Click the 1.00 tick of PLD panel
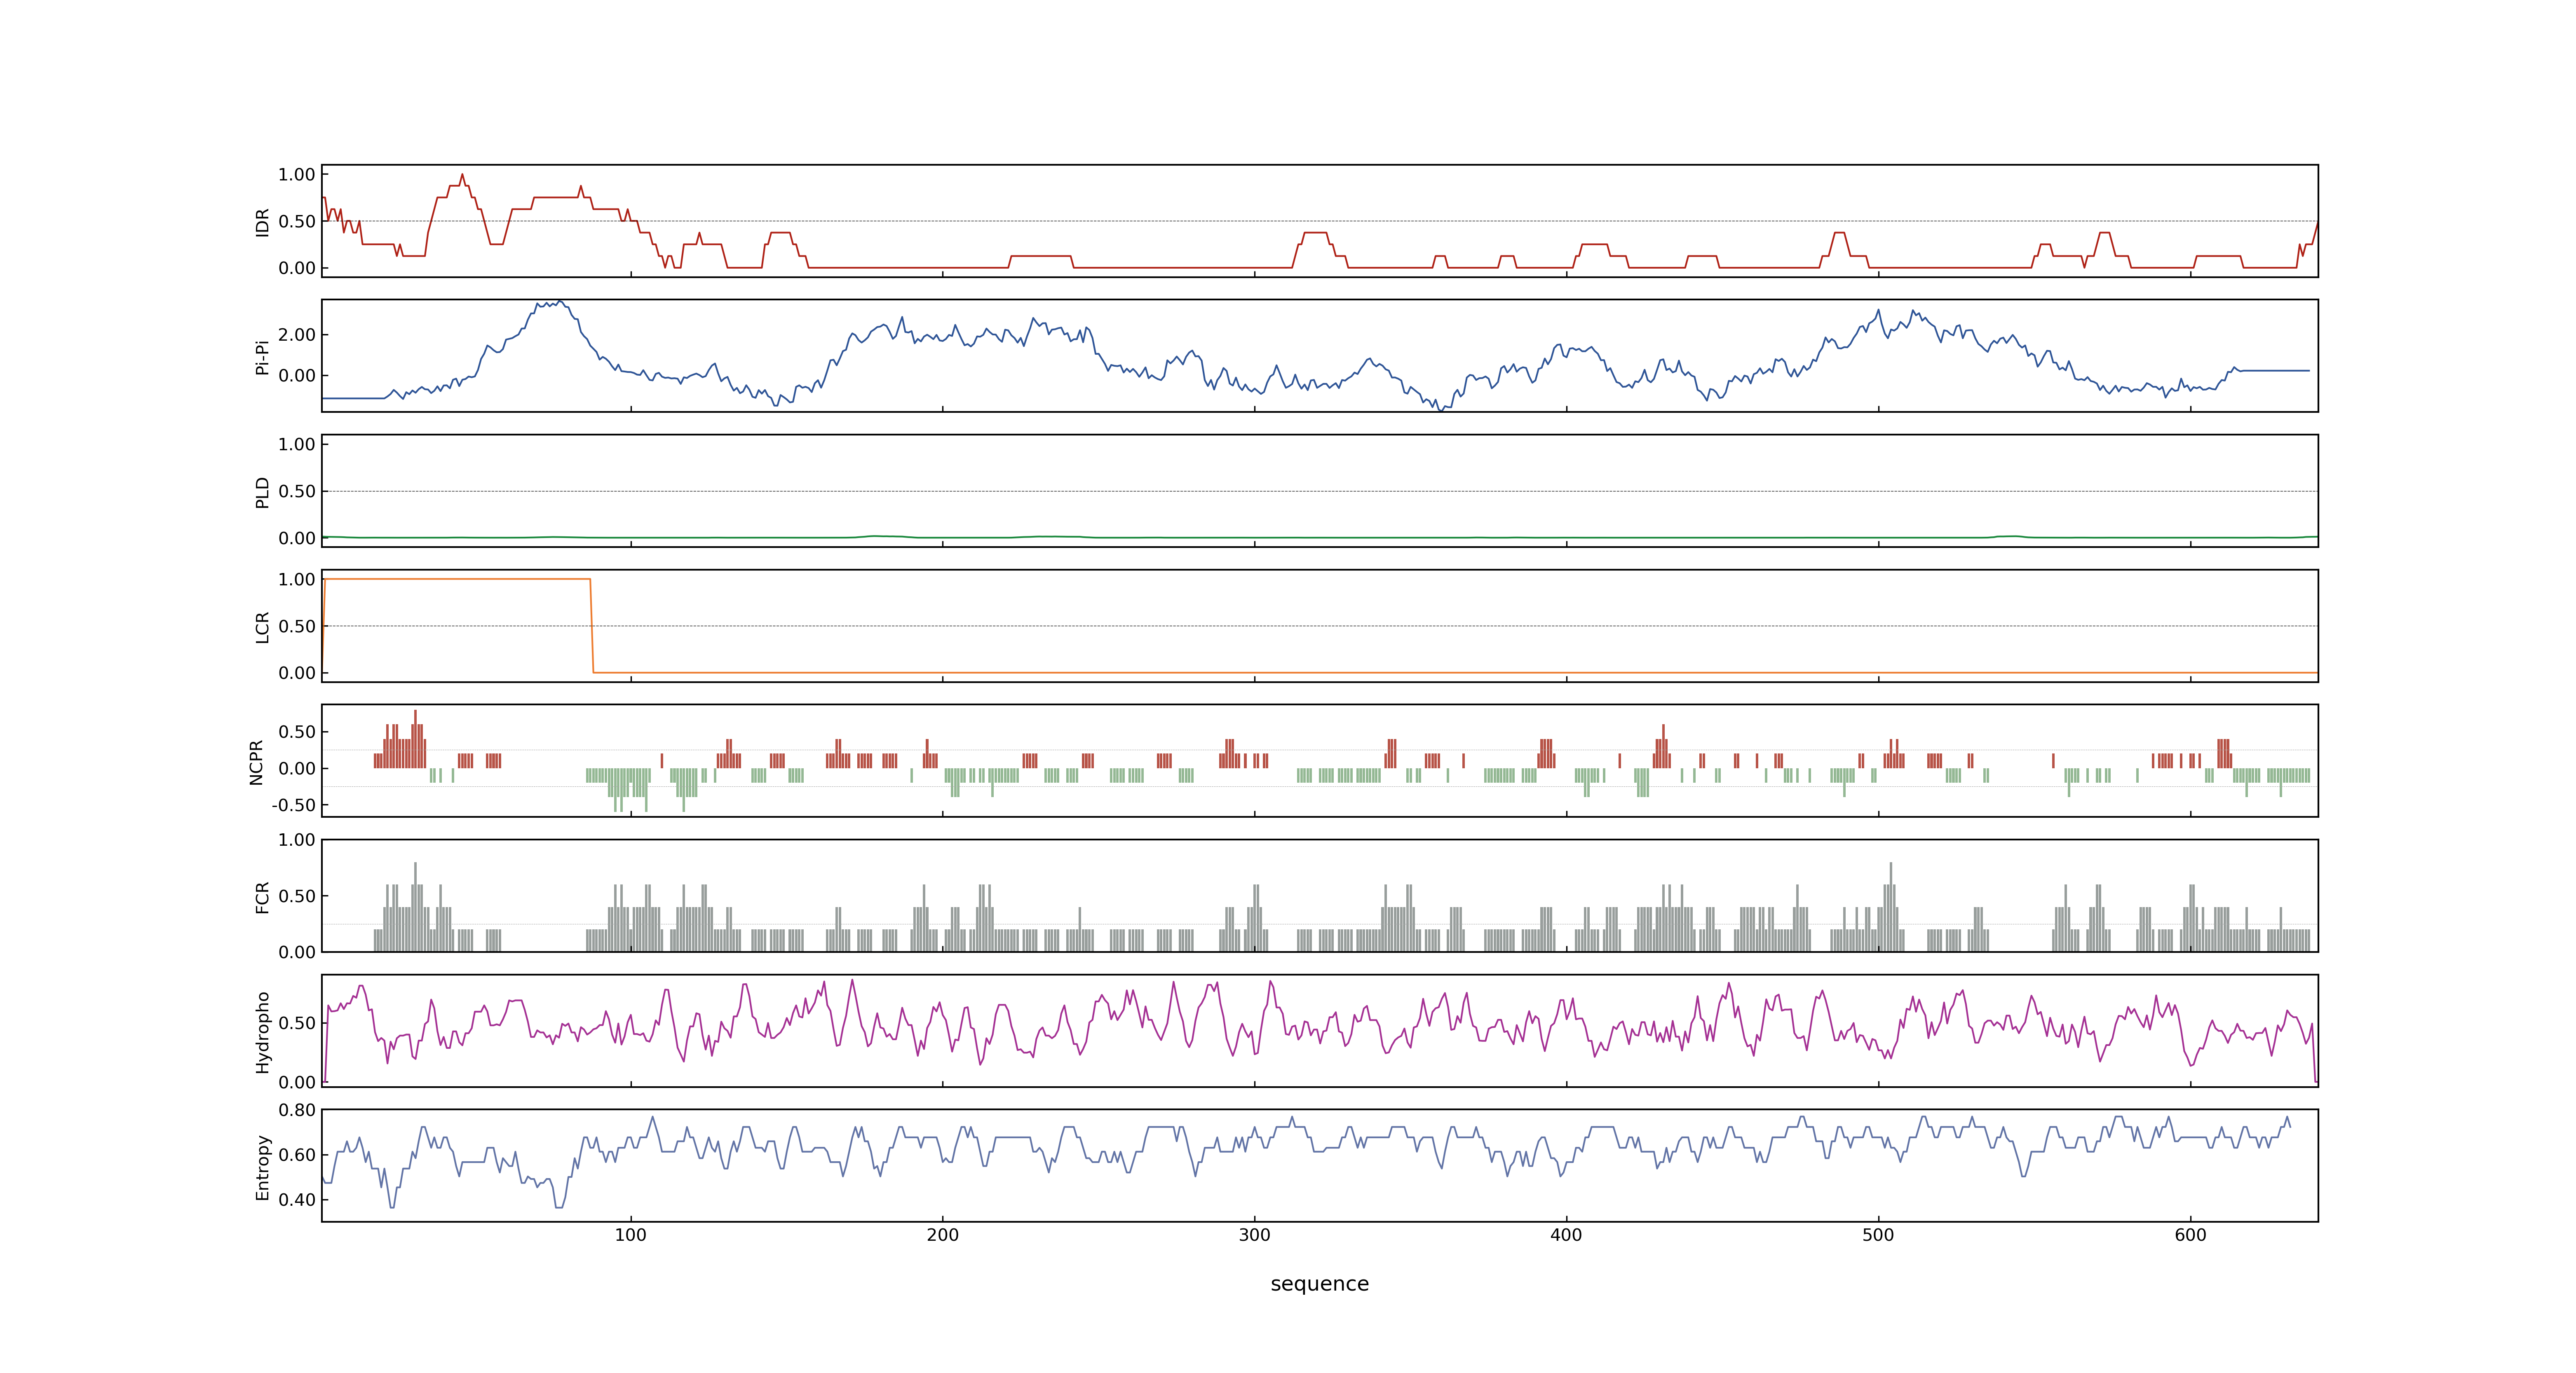Image resolution: width=2576 pixels, height=1373 pixels. 297,444
